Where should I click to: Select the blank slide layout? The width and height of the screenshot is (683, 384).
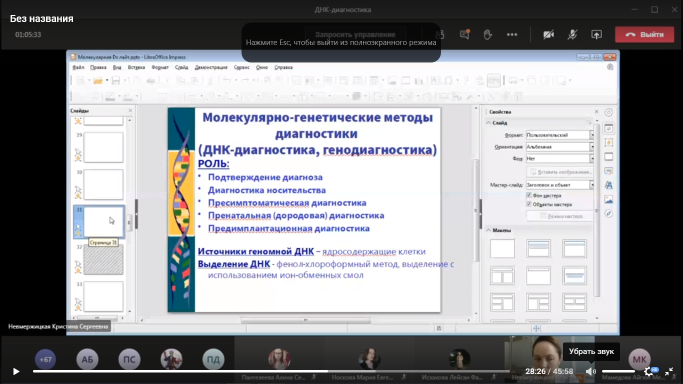(x=502, y=248)
